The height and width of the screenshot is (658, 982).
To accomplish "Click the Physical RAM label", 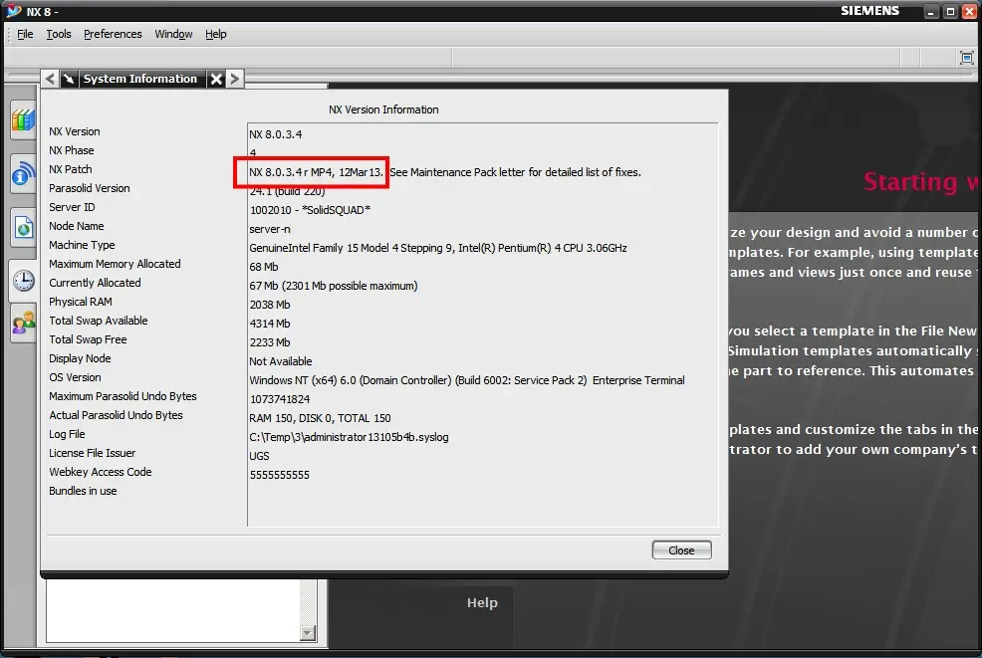I will (x=80, y=302).
